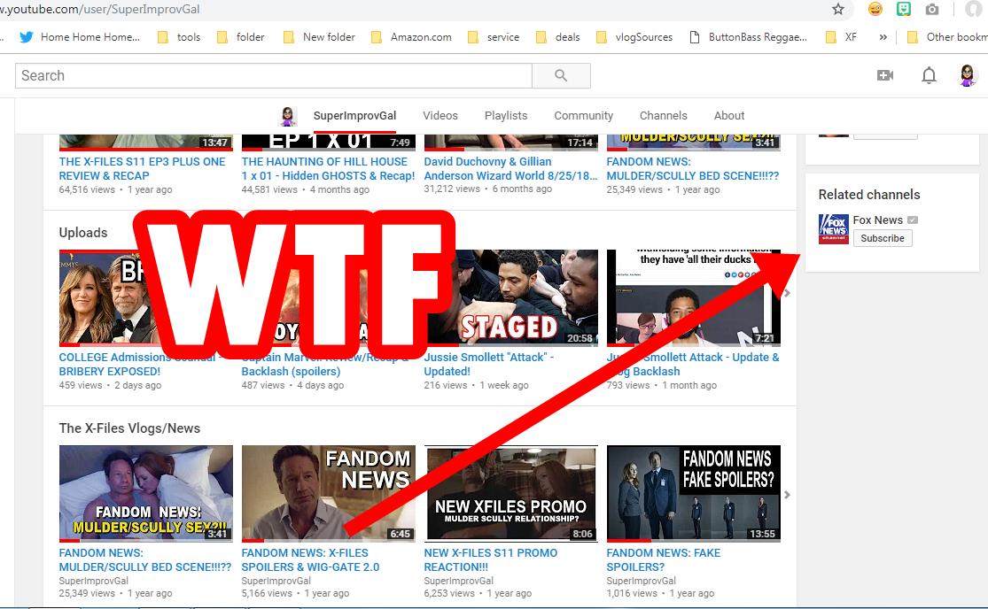The height and width of the screenshot is (609, 988).
Task: Open New X-Files S11 Promo Reaction title
Action: 490,560
